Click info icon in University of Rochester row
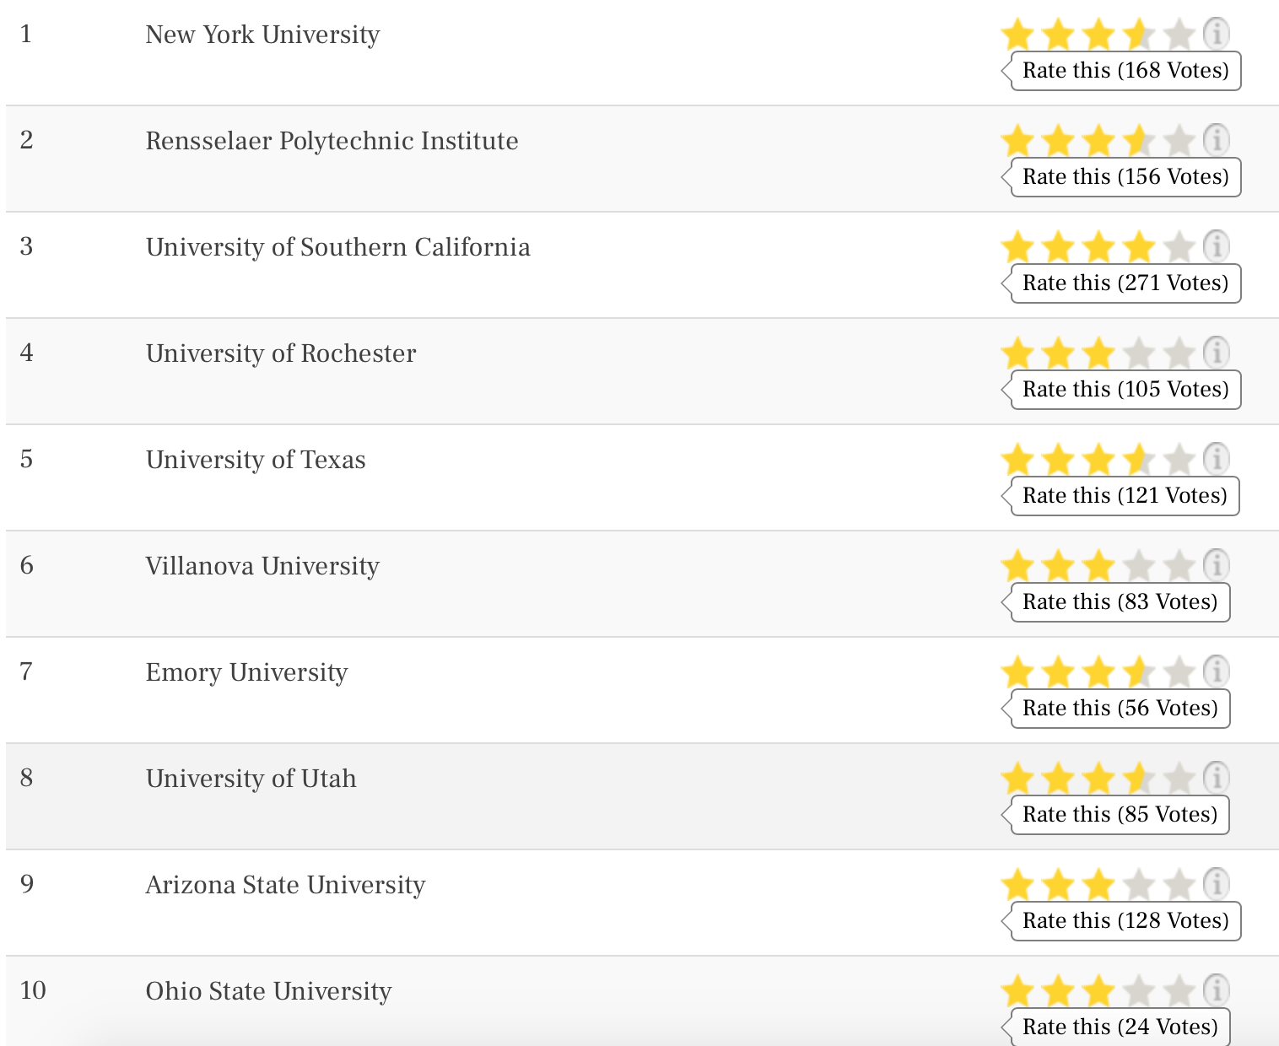The image size is (1279, 1046). (x=1216, y=353)
